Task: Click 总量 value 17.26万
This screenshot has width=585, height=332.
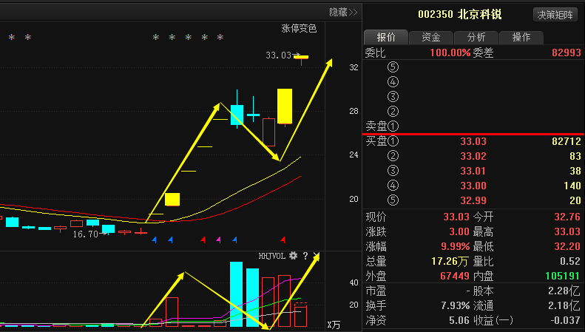Action: [450, 261]
